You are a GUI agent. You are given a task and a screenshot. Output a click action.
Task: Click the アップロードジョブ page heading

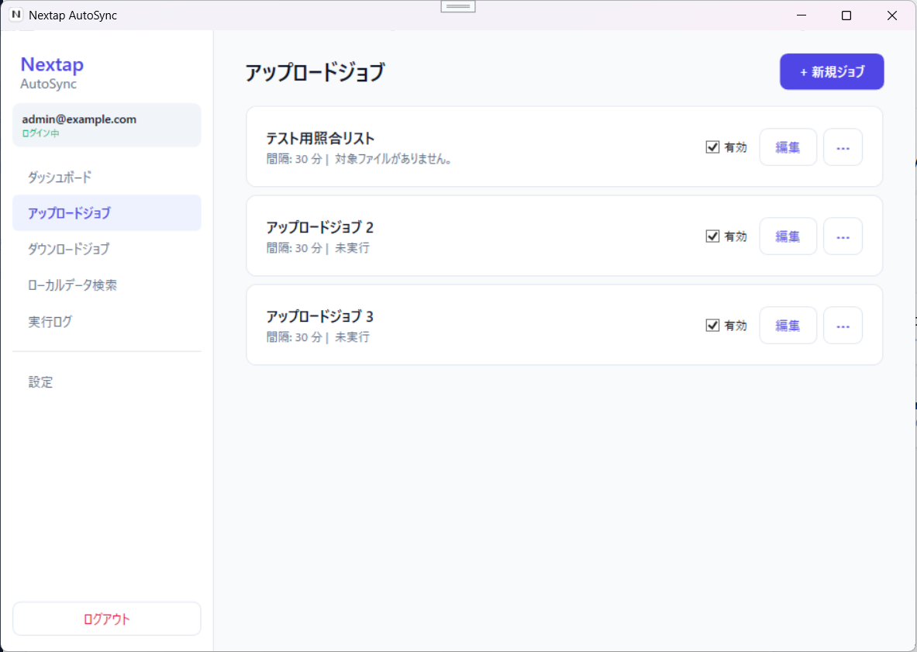(315, 73)
